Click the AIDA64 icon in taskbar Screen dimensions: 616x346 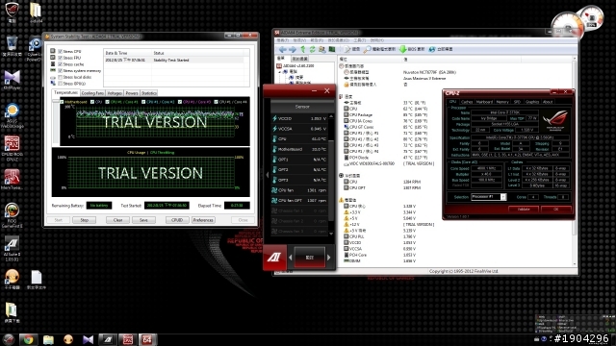[147, 339]
